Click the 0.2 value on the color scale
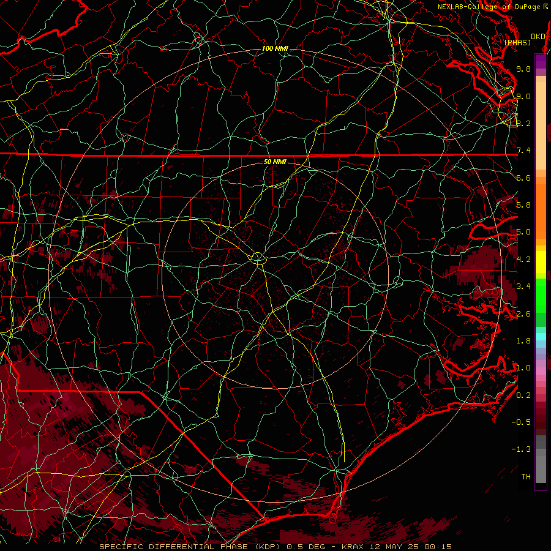This screenshot has width=551, height=551. point(523,395)
